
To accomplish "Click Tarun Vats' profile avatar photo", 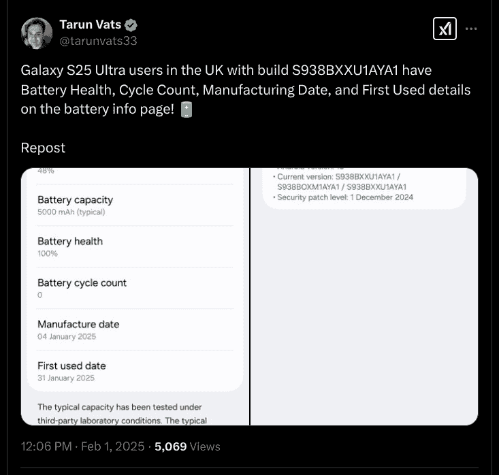I will click(37, 33).
